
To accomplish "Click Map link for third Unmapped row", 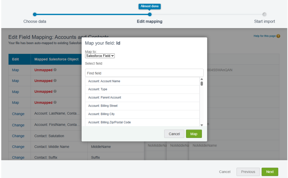I will tap(15, 92).
